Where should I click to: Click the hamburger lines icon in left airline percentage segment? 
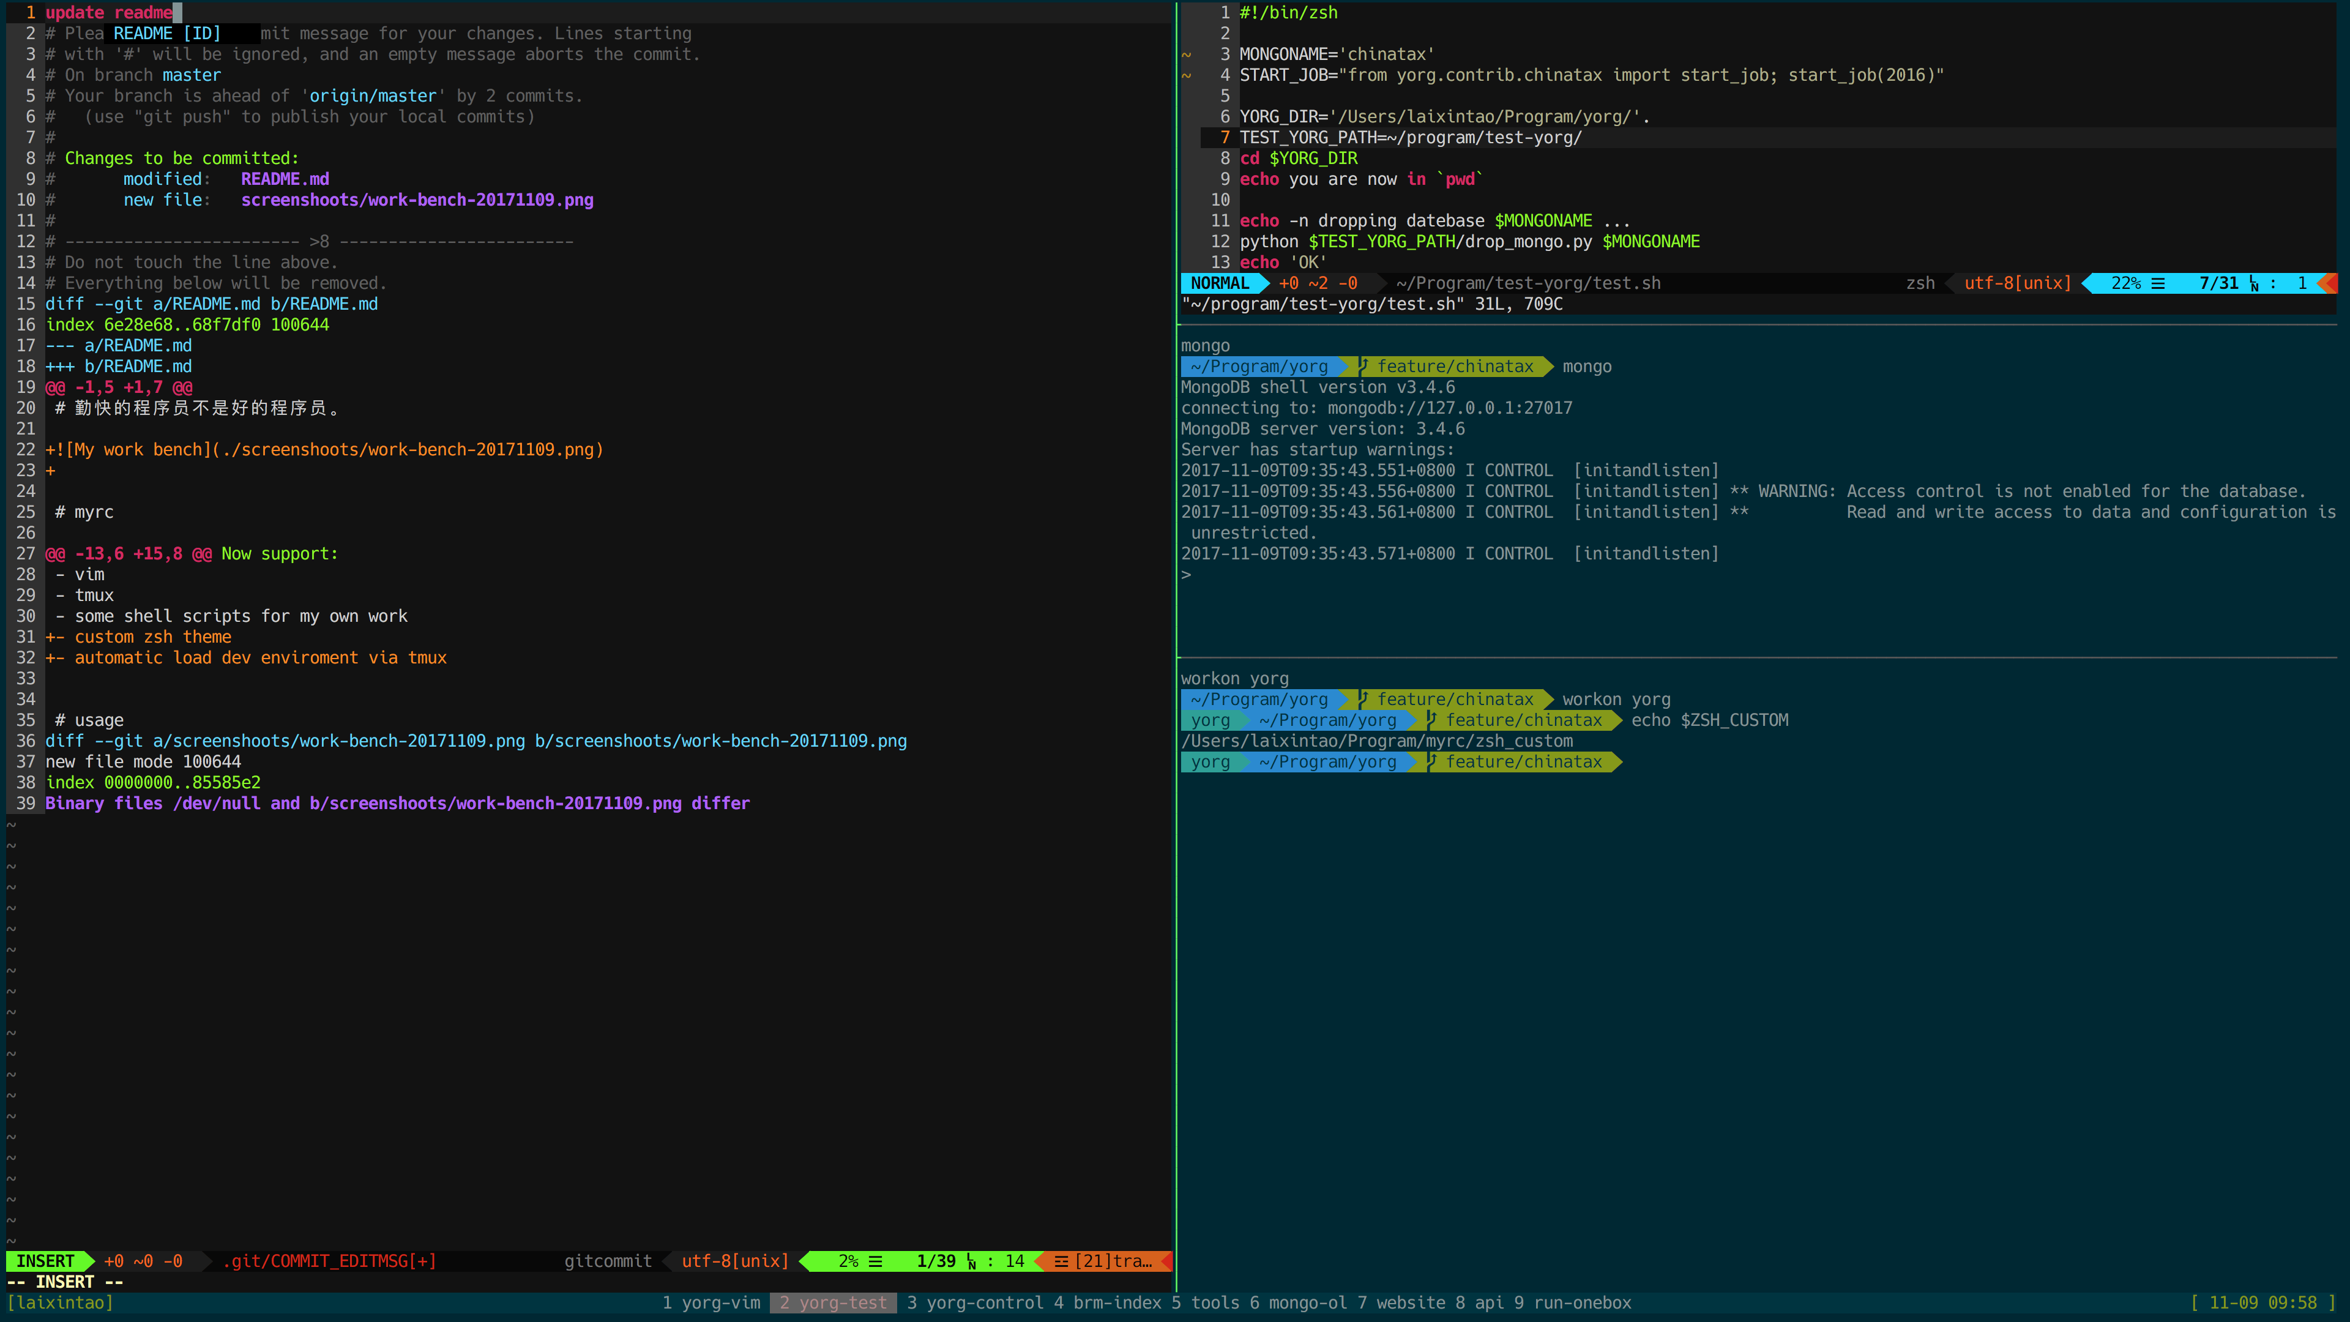pos(875,1261)
